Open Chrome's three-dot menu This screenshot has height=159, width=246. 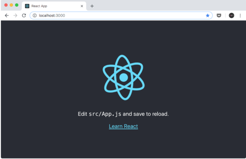point(240,15)
